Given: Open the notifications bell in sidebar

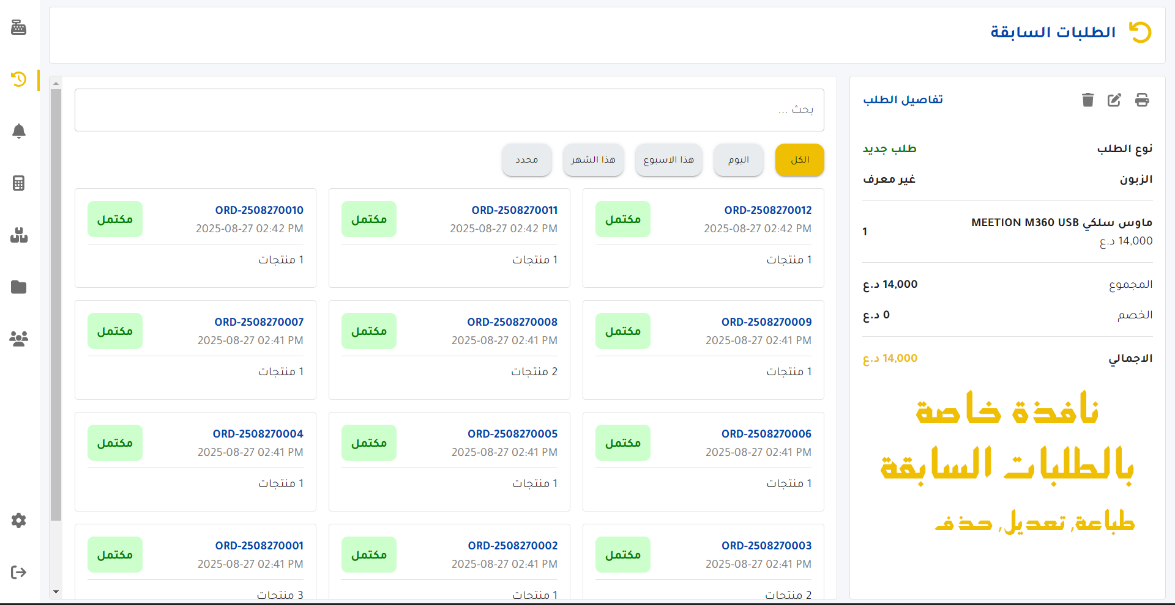Looking at the screenshot, I should 18,131.
